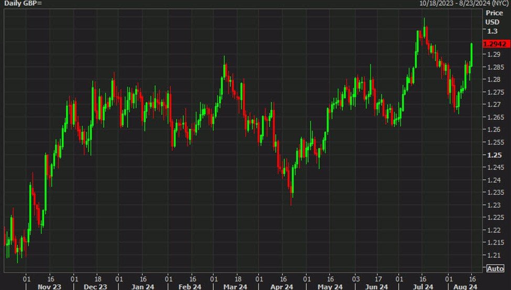
Task: Click the Mar 24 month label
Action: coord(235,286)
